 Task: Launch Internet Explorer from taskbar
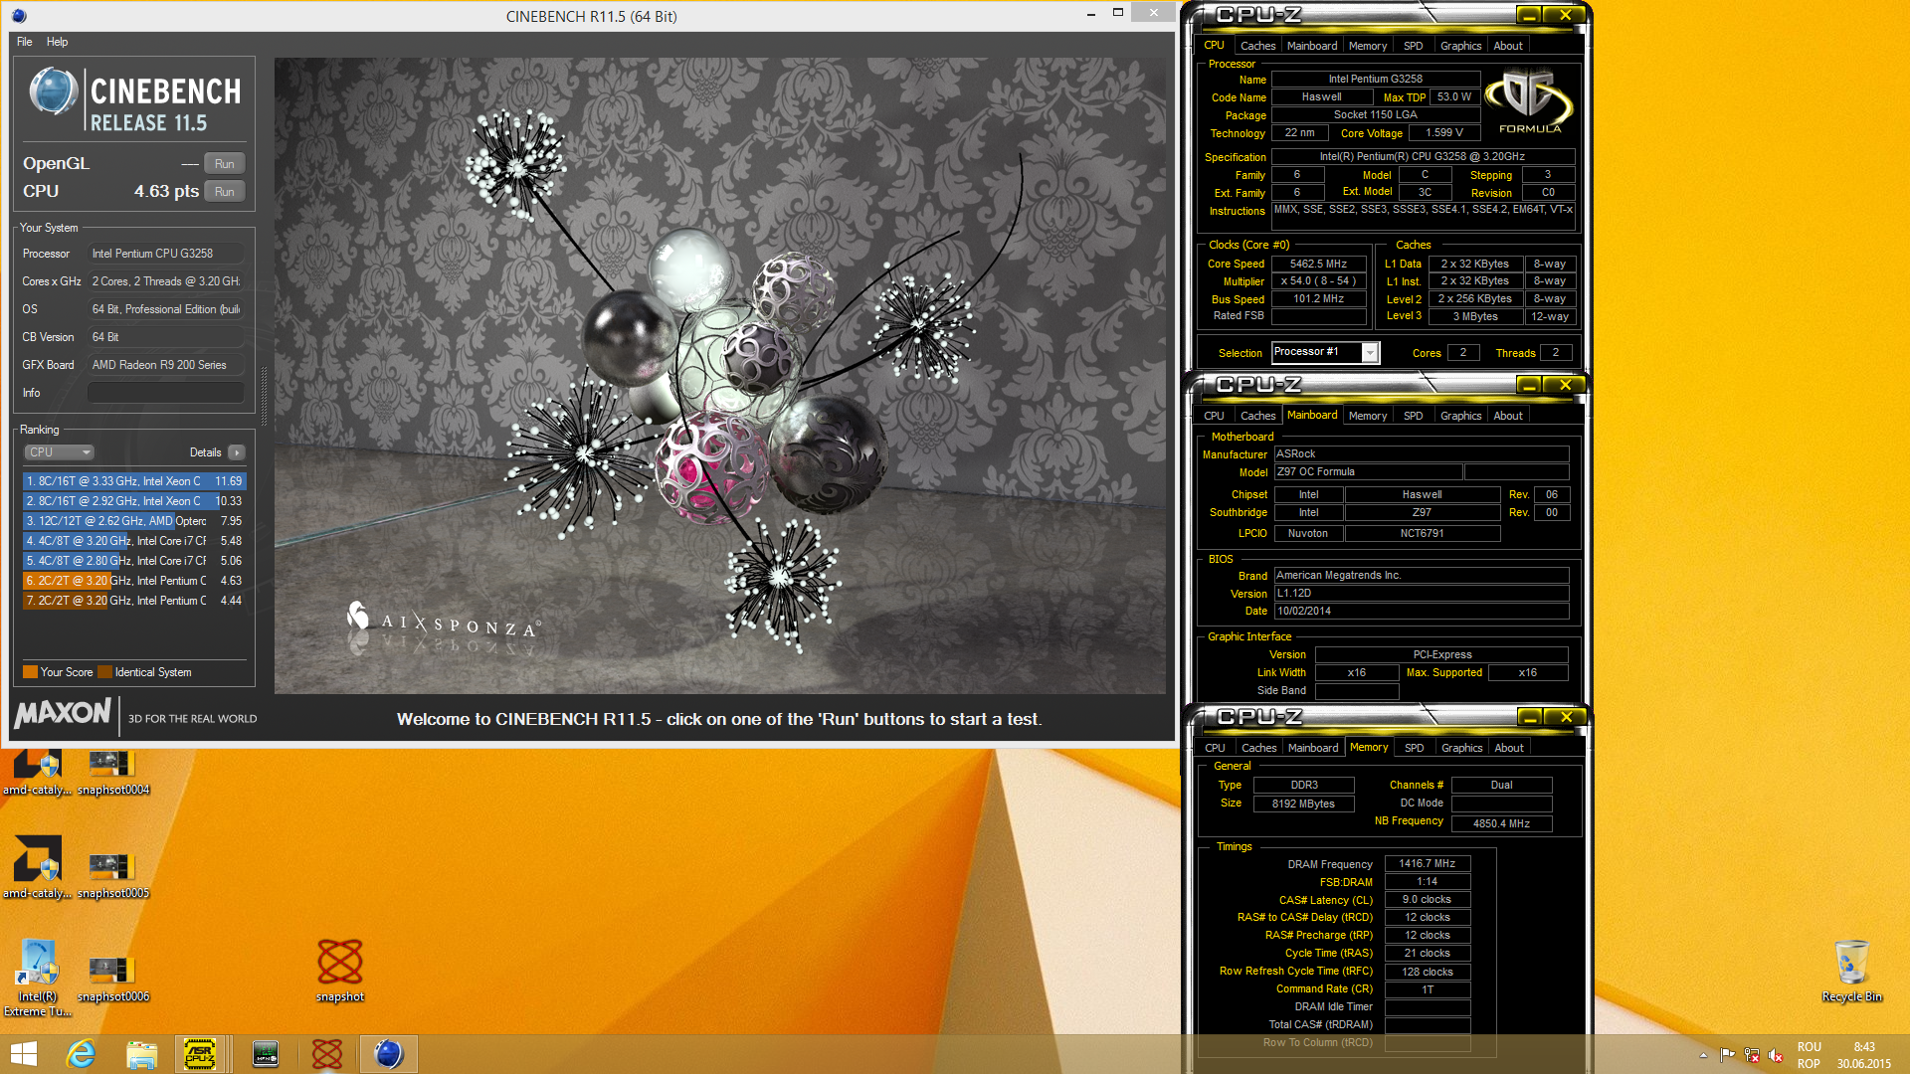click(x=81, y=1054)
